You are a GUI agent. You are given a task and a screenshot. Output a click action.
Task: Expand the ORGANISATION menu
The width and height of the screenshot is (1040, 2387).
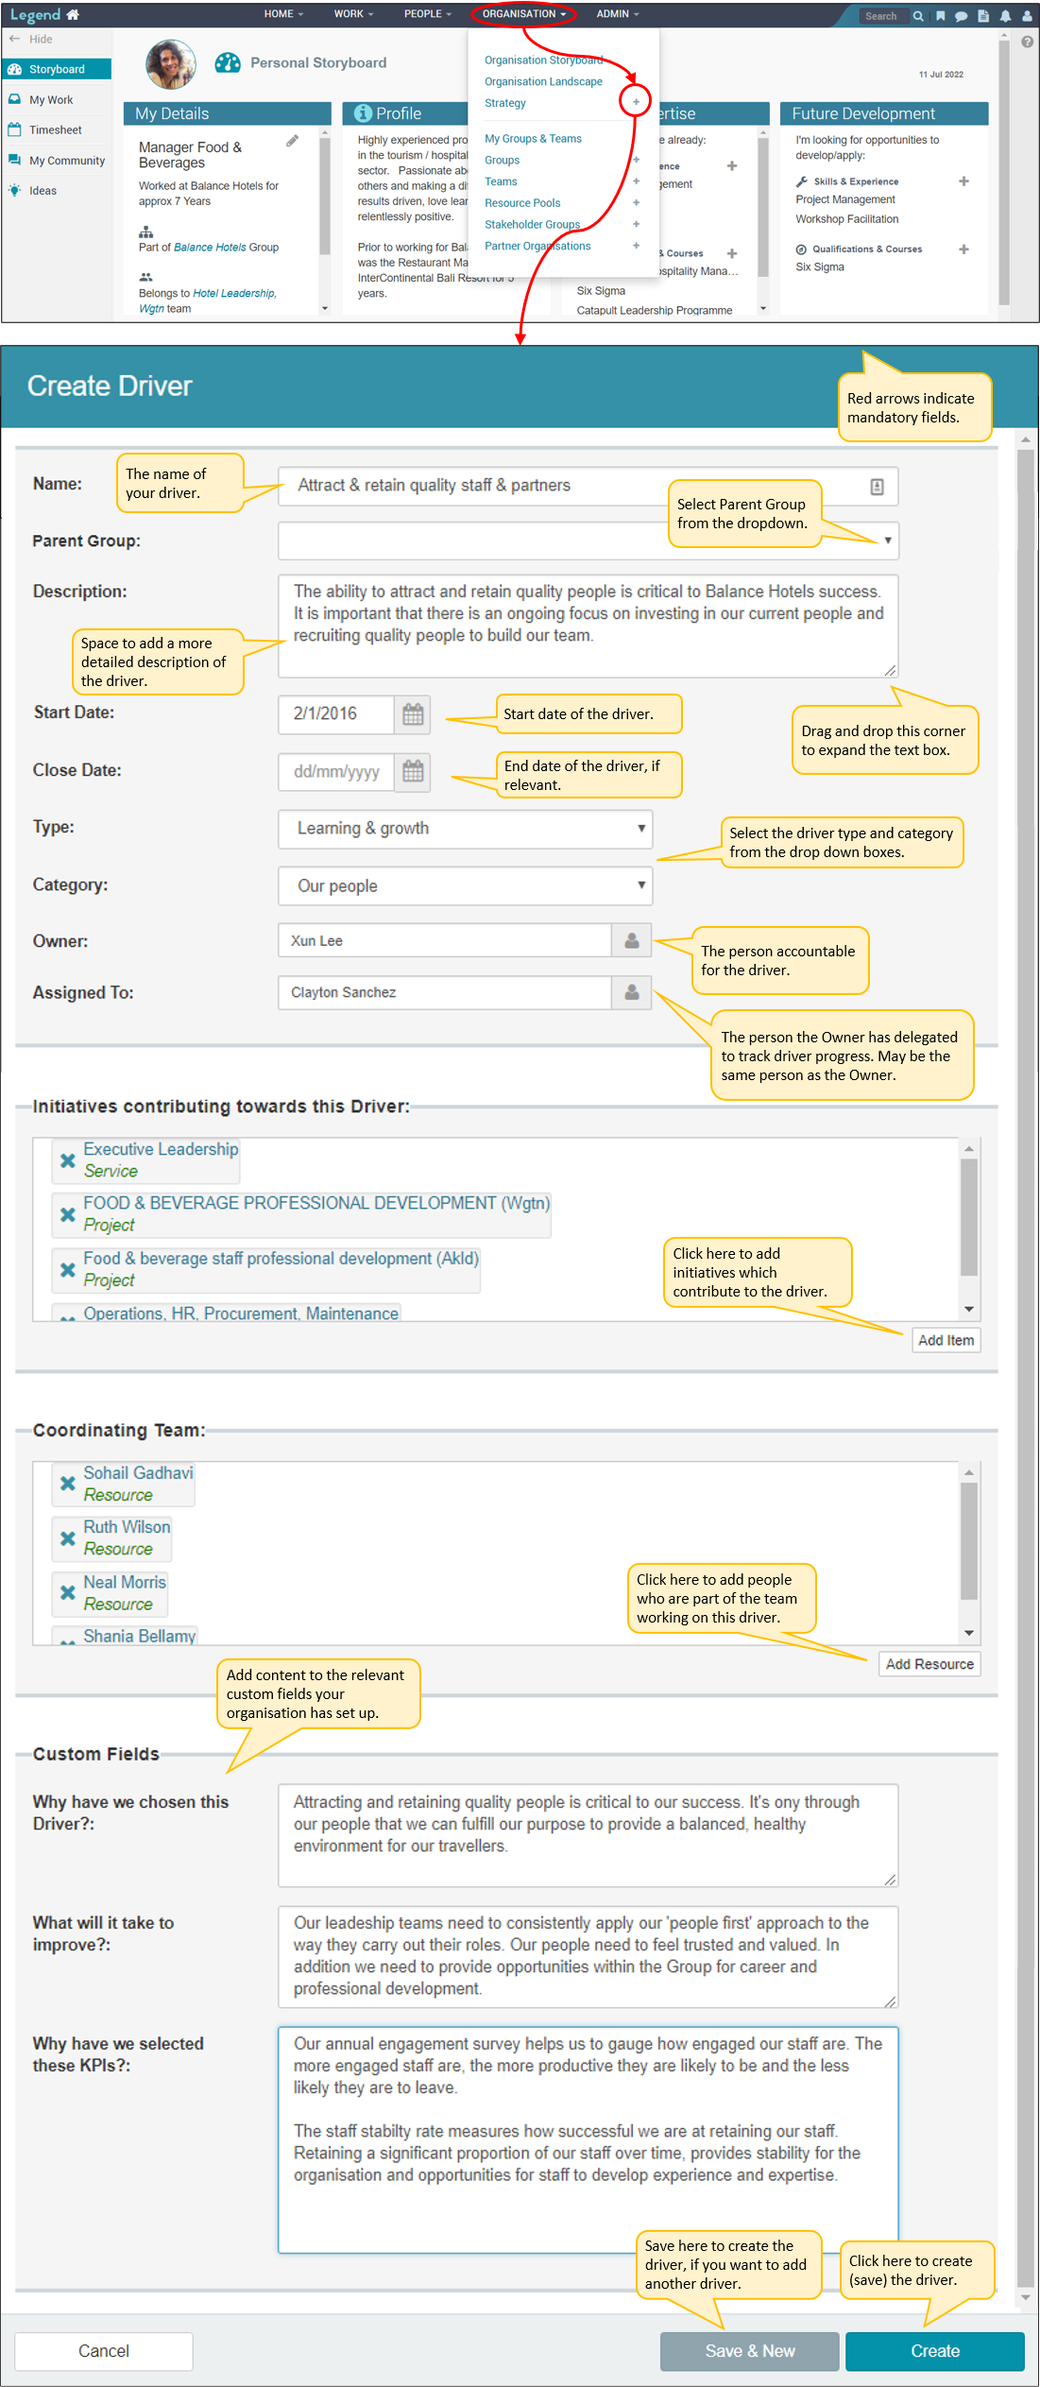pyautogui.click(x=523, y=14)
